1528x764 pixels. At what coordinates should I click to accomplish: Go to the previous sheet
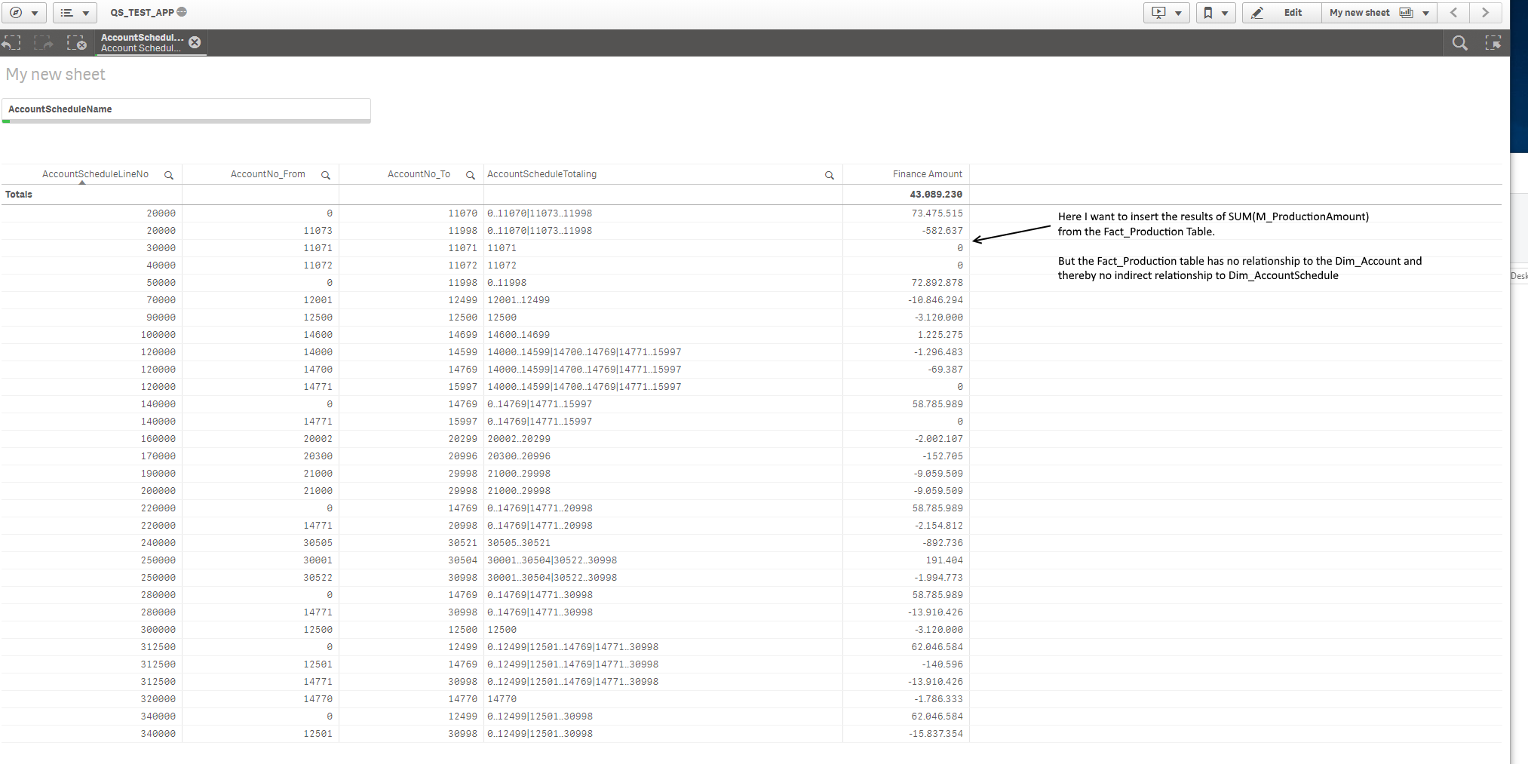coord(1453,13)
